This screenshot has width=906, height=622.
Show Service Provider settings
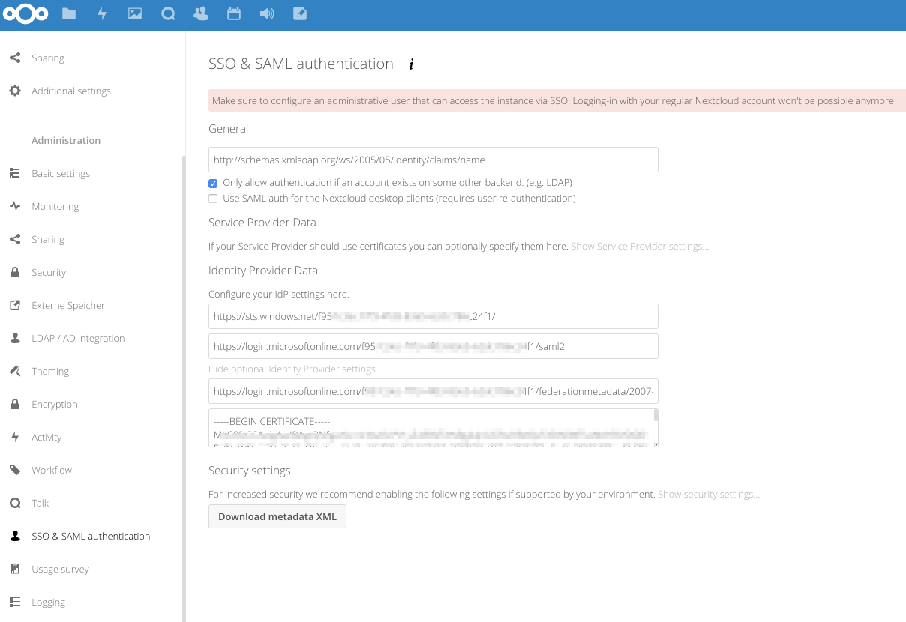[640, 246]
